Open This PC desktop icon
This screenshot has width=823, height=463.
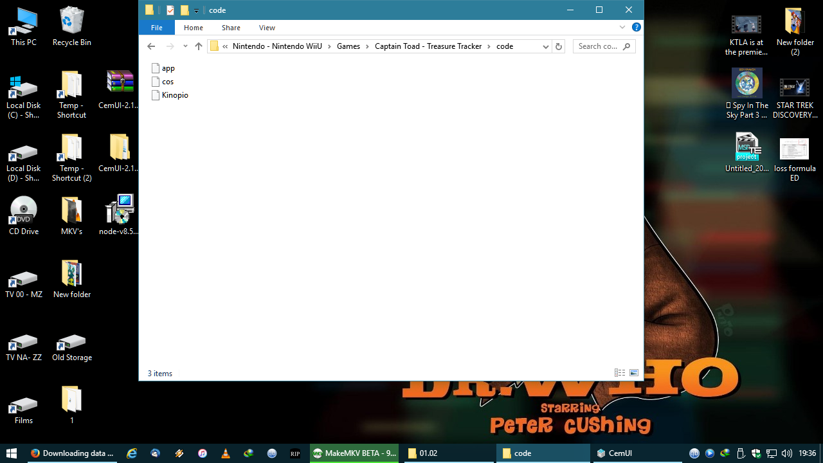point(24,27)
